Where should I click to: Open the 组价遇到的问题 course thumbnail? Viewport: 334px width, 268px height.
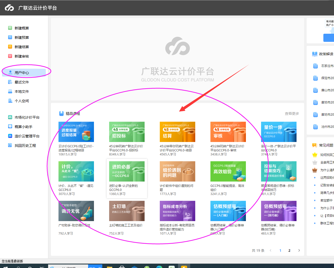[x=178, y=171]
